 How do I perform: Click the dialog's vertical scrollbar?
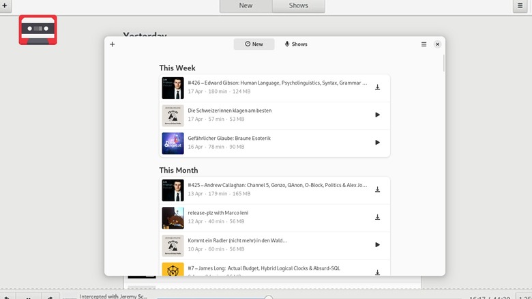pyautogui.click(x=443, y=63)
